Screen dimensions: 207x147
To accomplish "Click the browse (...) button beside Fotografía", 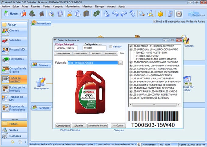I will (121, 63).
